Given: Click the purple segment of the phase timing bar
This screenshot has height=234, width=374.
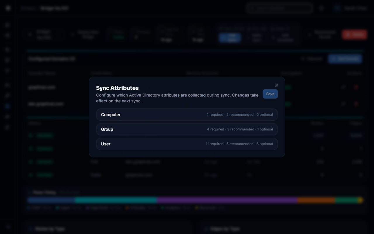Looking at the screenshot, I should (x=226, y=200).
